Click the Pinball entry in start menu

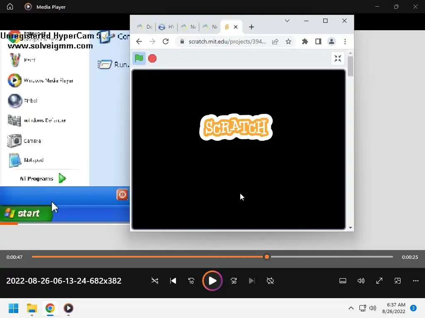23,101
